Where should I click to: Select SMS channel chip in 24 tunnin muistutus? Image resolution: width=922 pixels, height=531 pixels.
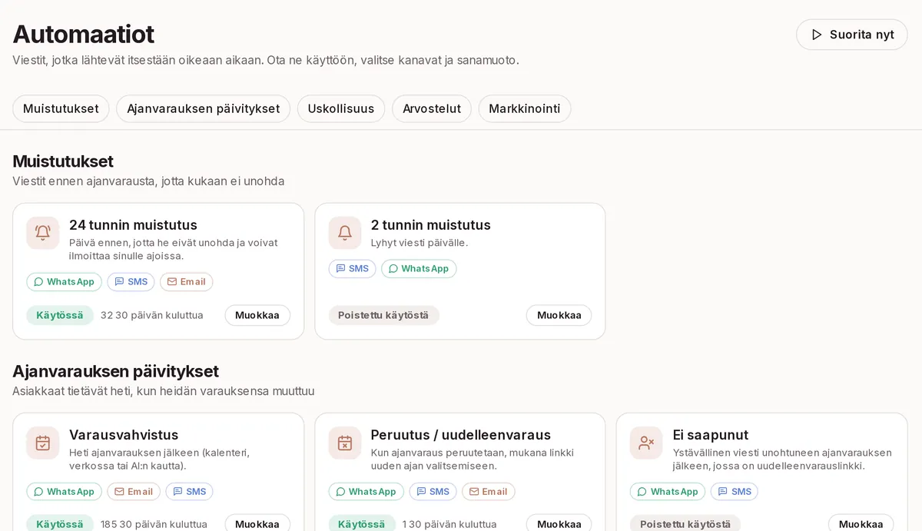(x=131, y=282)
